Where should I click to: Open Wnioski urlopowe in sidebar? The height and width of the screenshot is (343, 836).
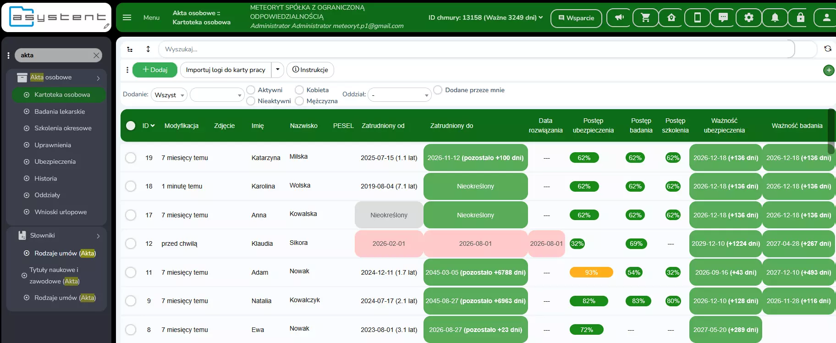[60, 212]
